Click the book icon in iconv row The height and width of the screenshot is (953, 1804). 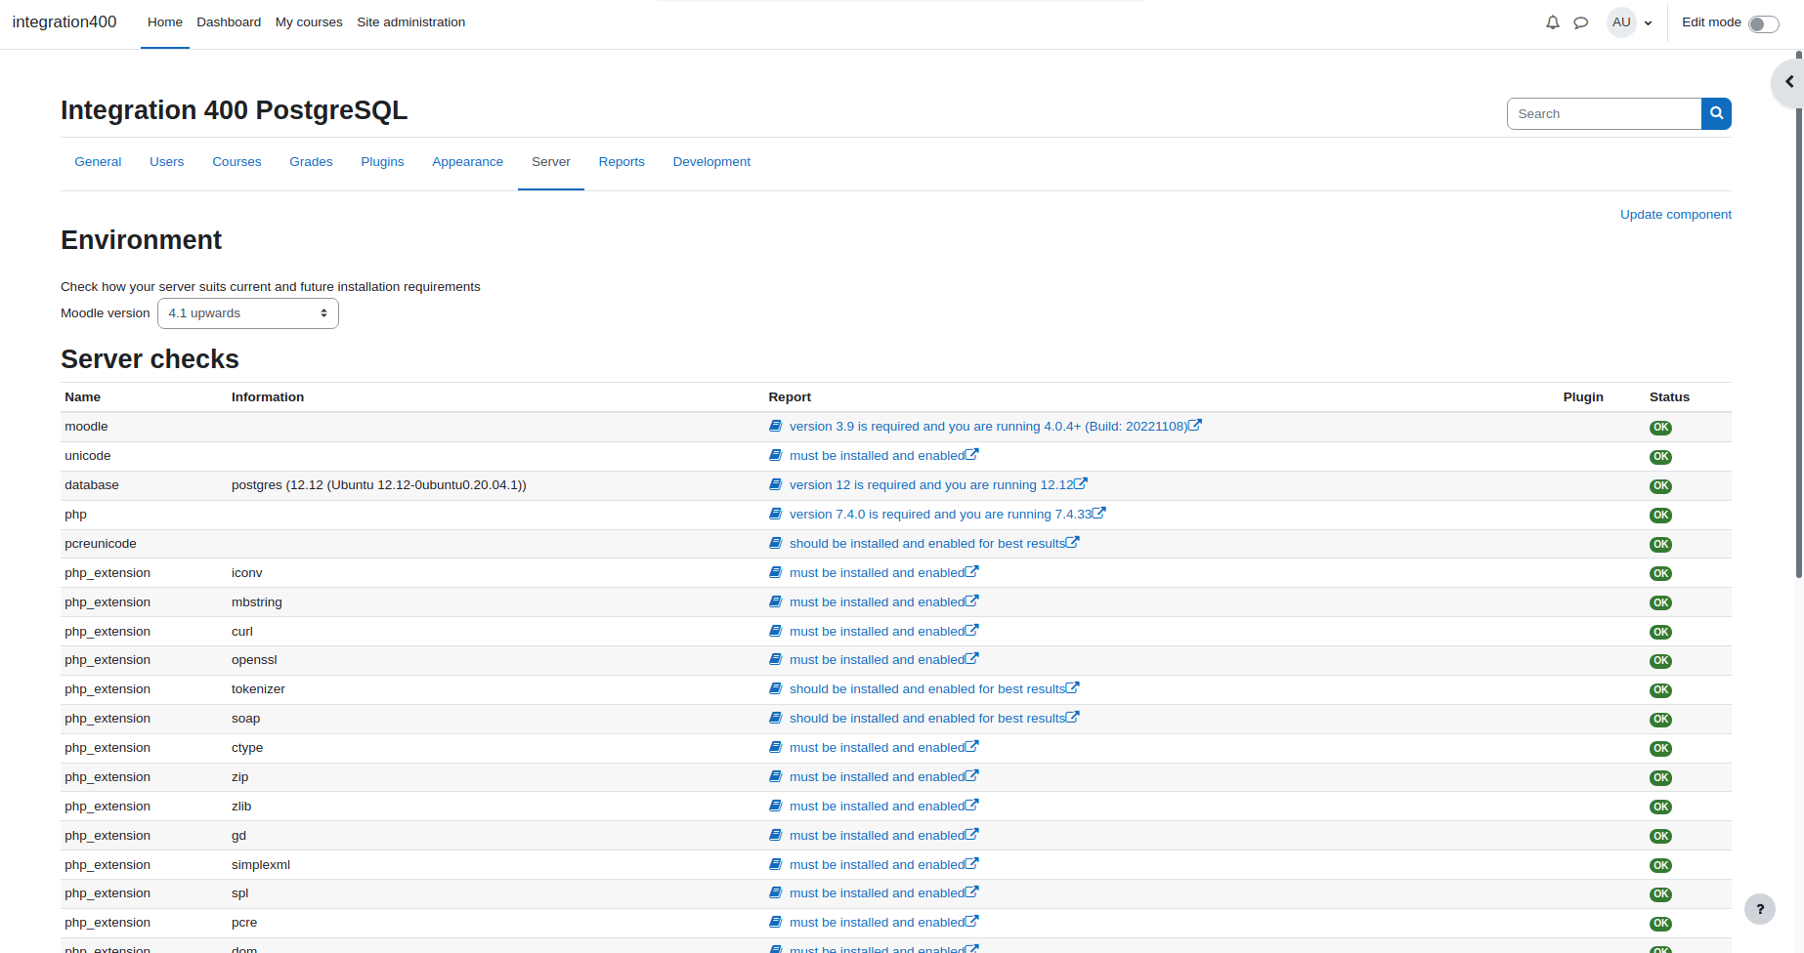[775, 572]
